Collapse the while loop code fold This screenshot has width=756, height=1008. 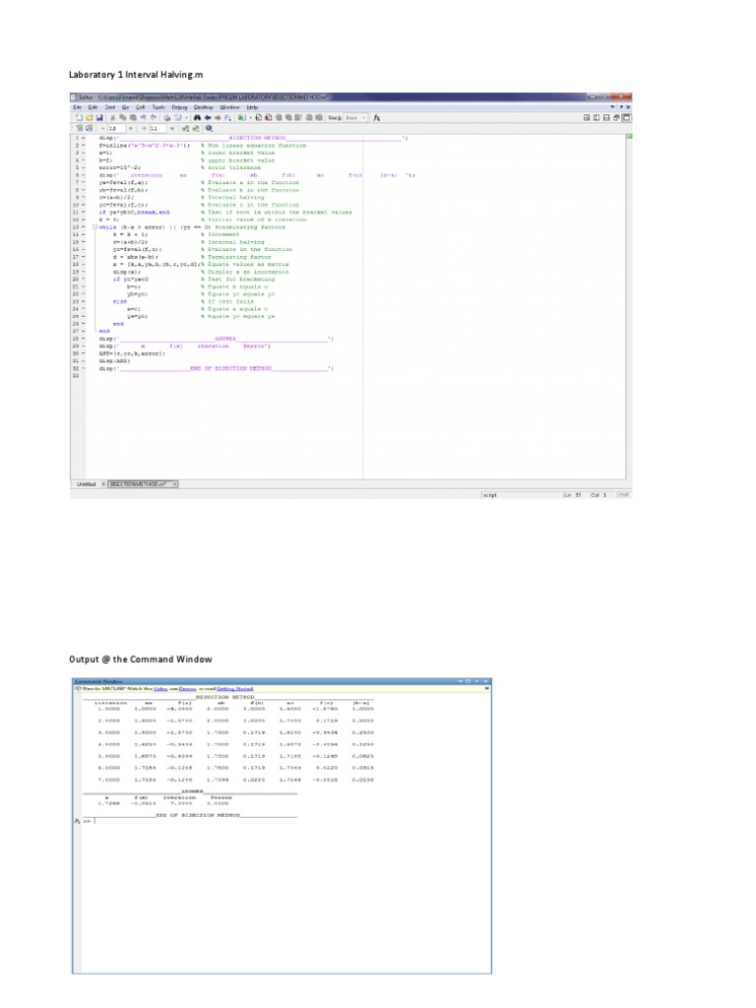(x=95, y=227)
